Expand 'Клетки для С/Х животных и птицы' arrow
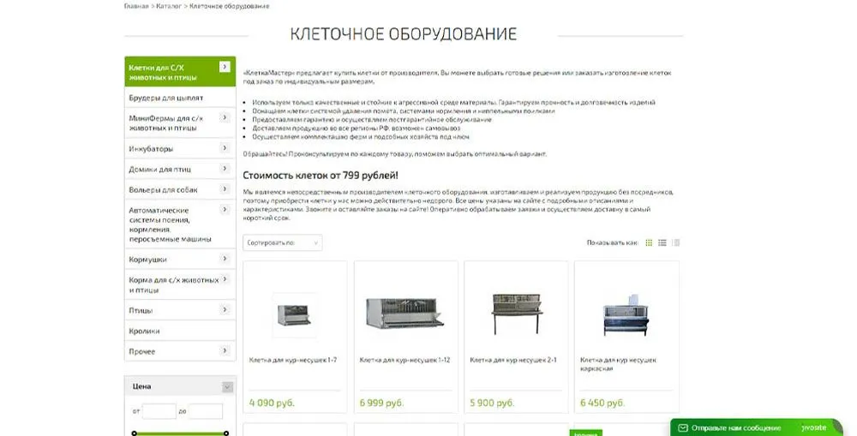Screen dimensions: 857x436 (225, 67)
